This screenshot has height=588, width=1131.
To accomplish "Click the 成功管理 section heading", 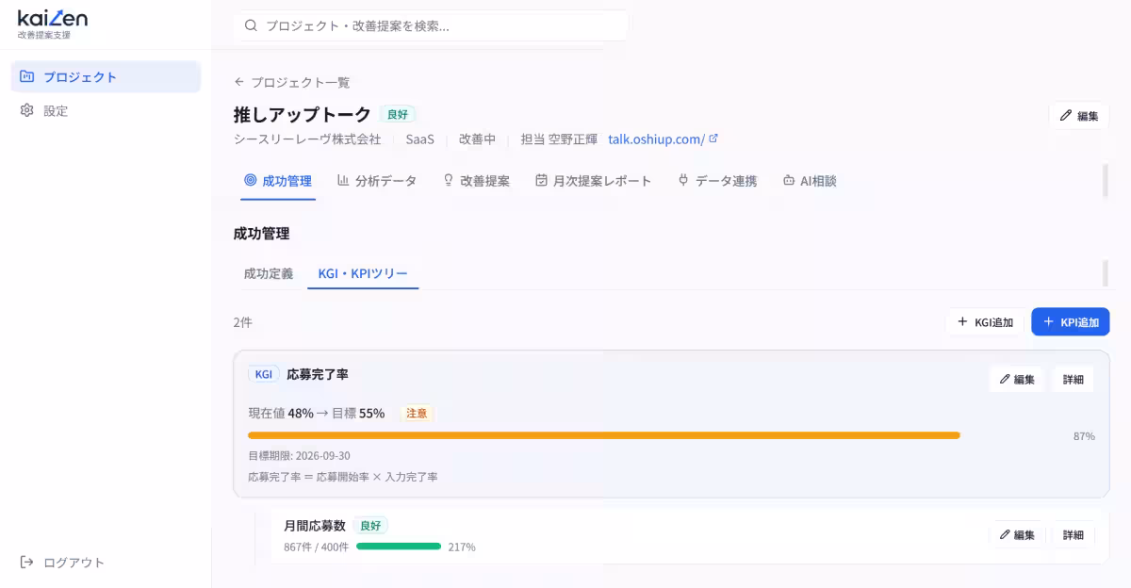I will 262,233.
